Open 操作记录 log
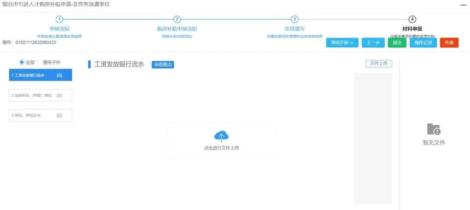This screenshot has height=210, width=470. click(423, 43)
